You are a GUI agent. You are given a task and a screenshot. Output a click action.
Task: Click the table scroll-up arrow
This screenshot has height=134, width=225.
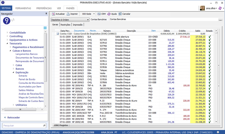coord(216,30)
